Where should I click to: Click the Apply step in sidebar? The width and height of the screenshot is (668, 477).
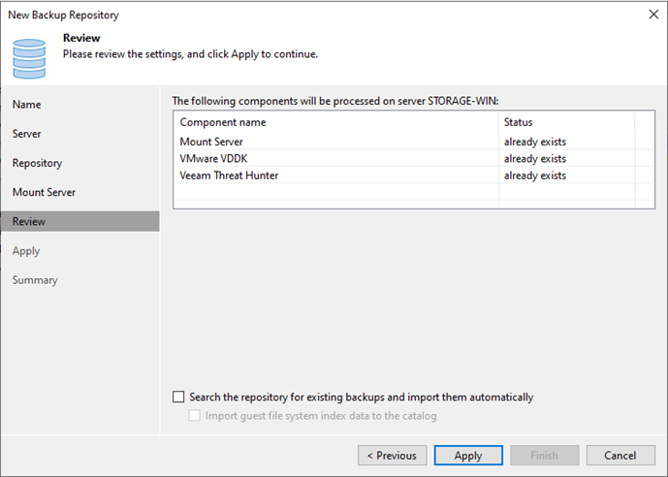click(26, 251)
